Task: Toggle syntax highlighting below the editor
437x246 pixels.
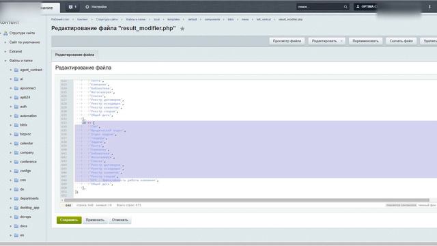Action: point(401,205)
